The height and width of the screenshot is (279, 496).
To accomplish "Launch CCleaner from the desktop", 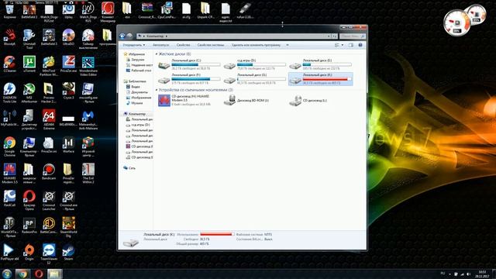I will point(9,64).
